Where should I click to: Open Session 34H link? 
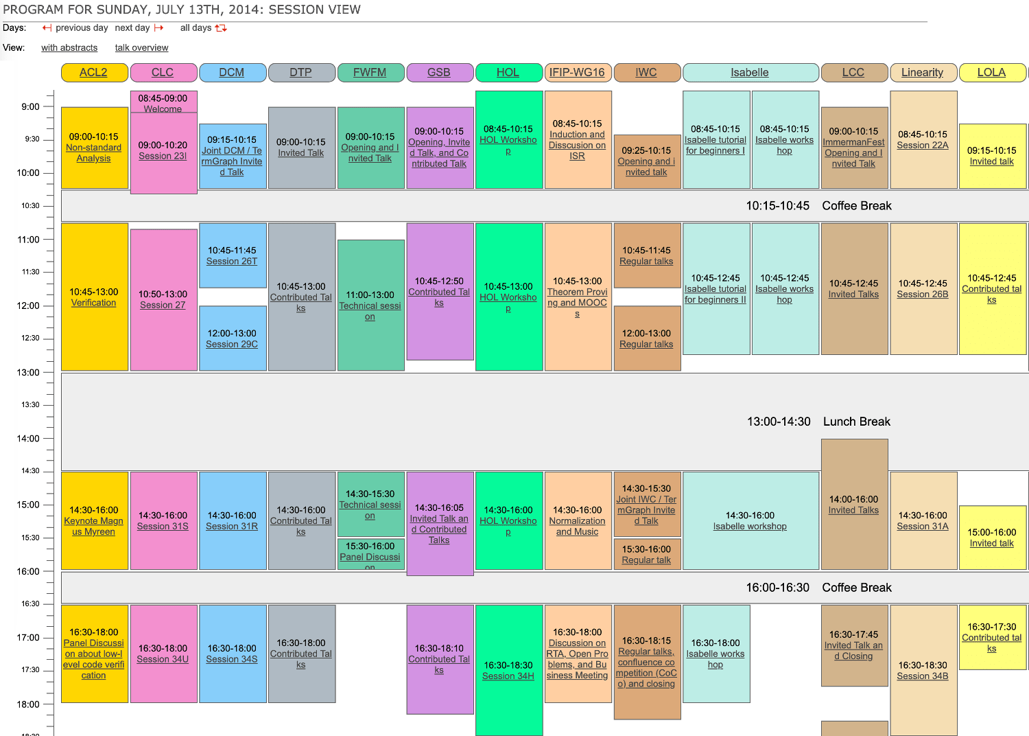508,676
